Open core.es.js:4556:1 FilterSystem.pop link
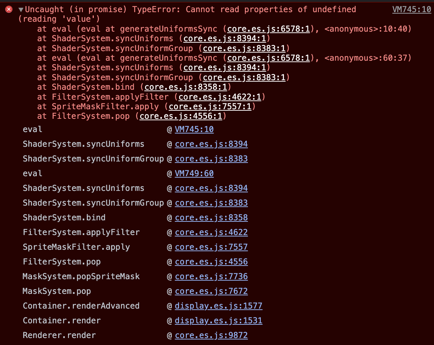The image size is (434, 345). click(181, 116)
